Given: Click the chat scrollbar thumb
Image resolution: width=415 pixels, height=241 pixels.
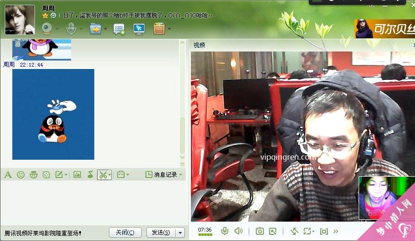Looking at the screenshot, I should click(182, 136).
